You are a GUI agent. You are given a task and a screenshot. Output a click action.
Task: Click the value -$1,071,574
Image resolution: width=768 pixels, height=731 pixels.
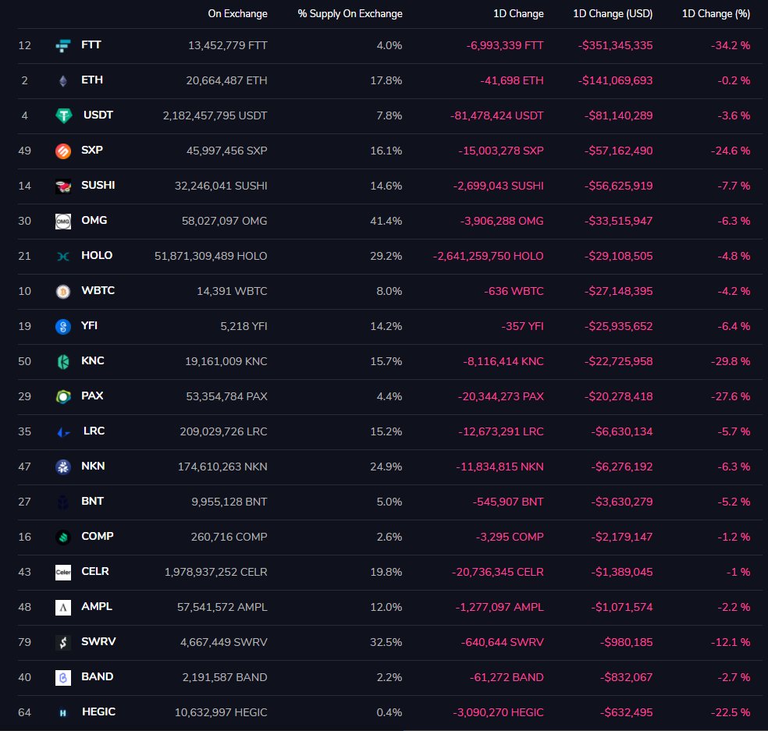point(621,608)
